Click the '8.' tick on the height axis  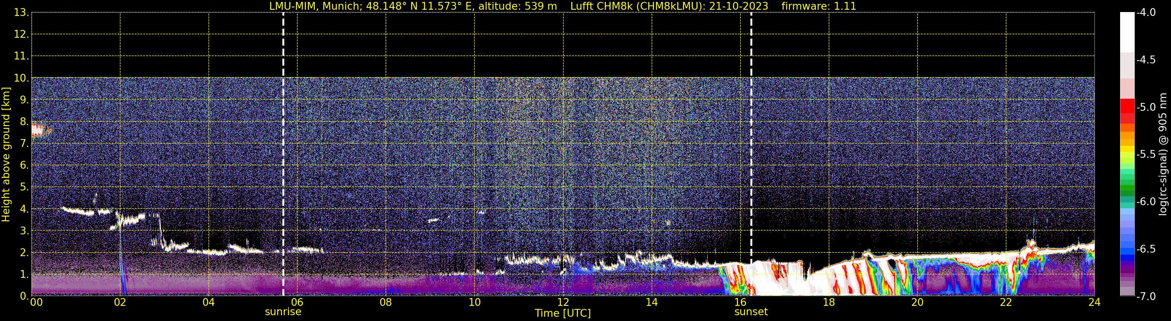click(24, 122)
